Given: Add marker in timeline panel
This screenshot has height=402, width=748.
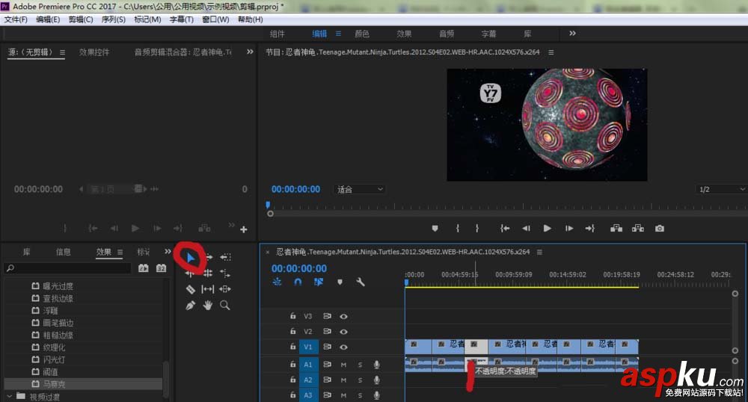Looking at the screenshot, I should coord(340,282).
